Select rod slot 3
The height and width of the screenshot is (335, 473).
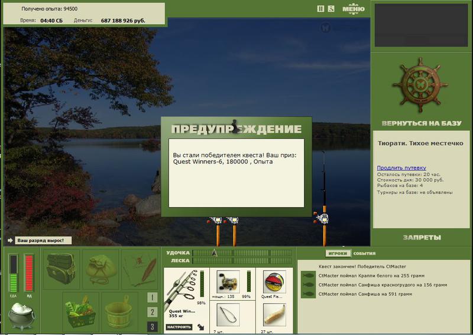point(153,327)
